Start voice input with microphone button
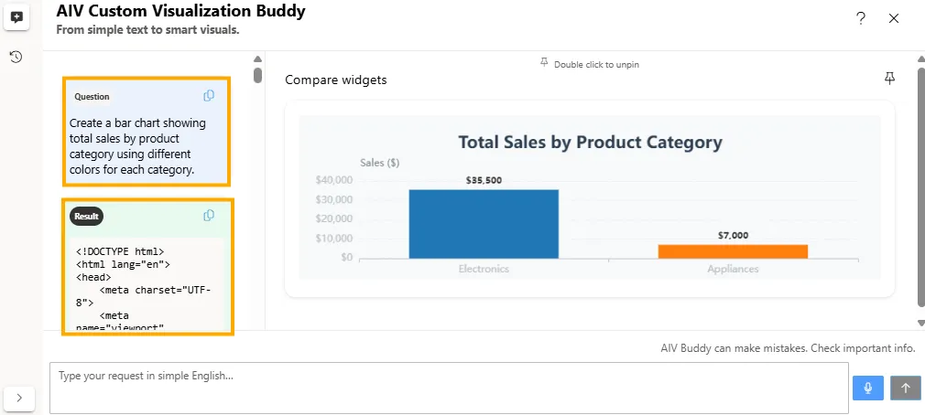 click(867, 388)
